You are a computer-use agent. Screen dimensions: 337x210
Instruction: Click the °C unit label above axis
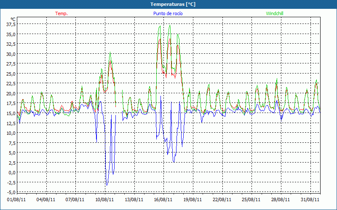13,19
